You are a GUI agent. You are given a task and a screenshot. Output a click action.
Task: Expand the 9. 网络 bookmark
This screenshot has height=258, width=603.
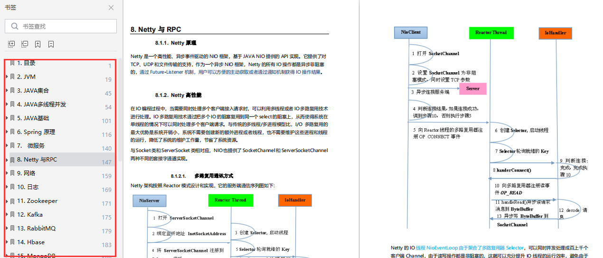tap(7, 173)
